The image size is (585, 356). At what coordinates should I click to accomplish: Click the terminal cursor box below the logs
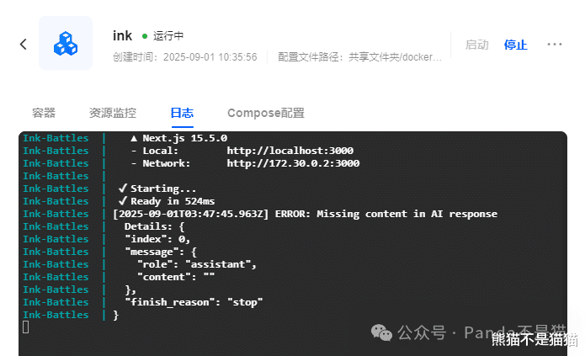point(25,327)
